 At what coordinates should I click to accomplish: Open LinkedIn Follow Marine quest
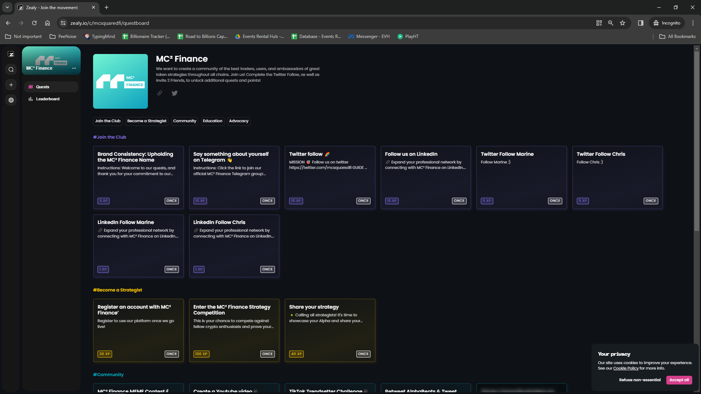point(138,246)
